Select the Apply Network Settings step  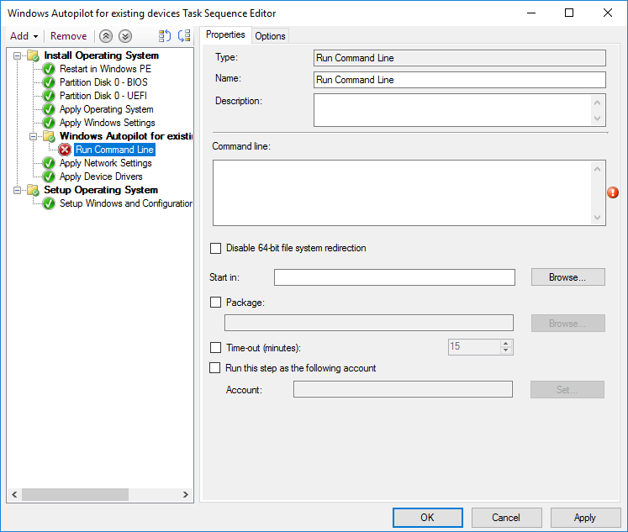pyautogui.click(x=106, y=163)
